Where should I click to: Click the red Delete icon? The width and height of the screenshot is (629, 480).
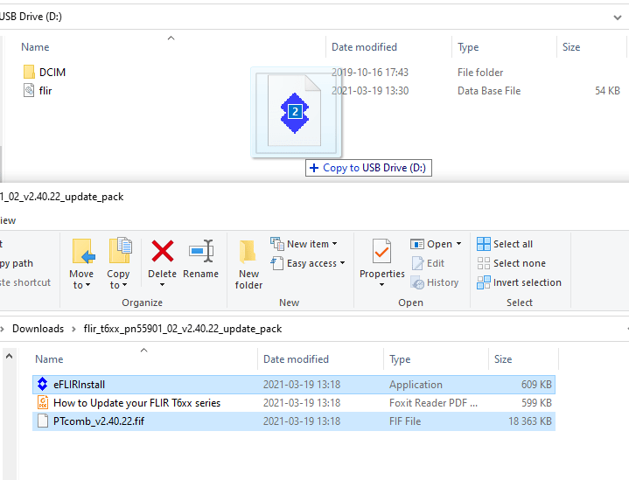point(163,253)
